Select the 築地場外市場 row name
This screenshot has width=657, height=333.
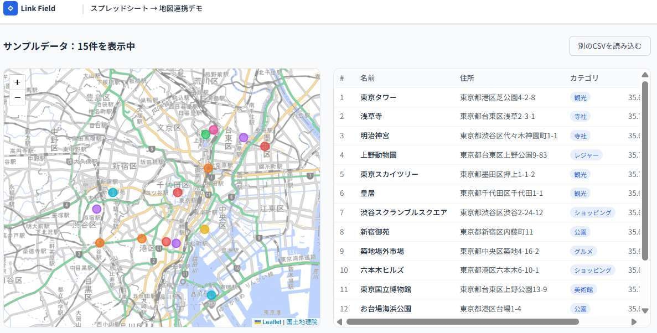[x=382, y=251]
